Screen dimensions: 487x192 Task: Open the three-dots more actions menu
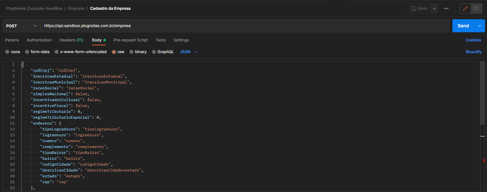446,8
